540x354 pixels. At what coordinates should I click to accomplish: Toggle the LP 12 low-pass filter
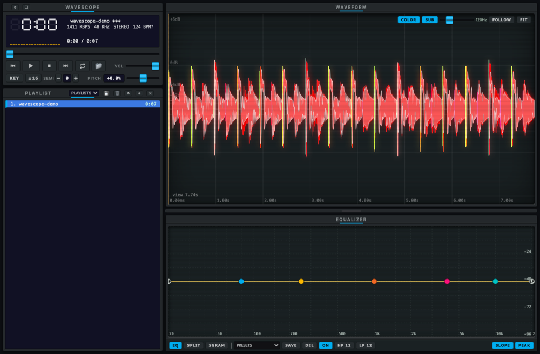tap(366, 345)
